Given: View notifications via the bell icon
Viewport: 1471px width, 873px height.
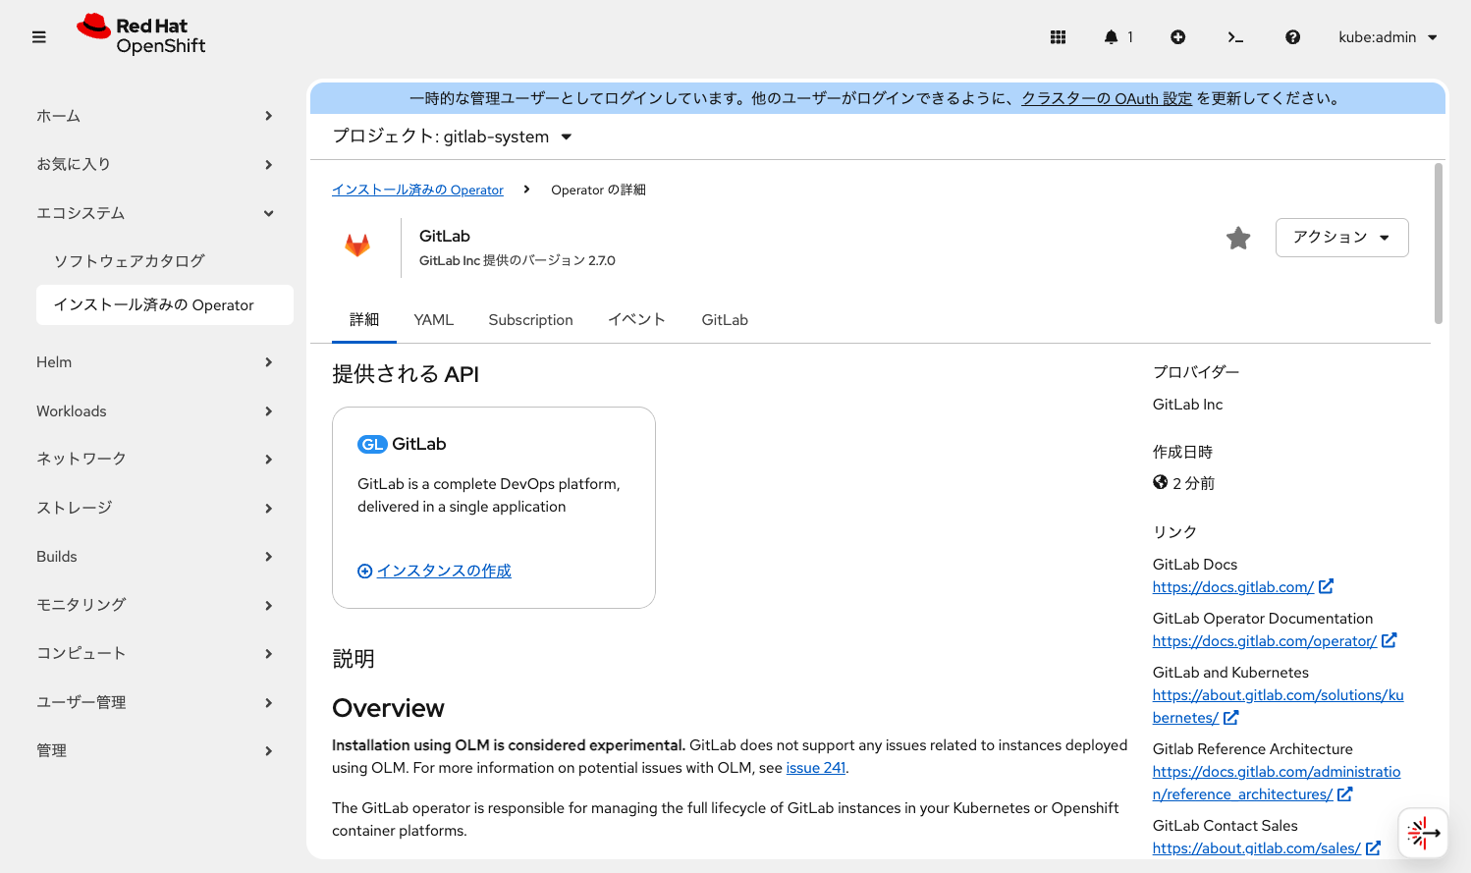Looking at the screenshot, I should (x=1113, y=36).
